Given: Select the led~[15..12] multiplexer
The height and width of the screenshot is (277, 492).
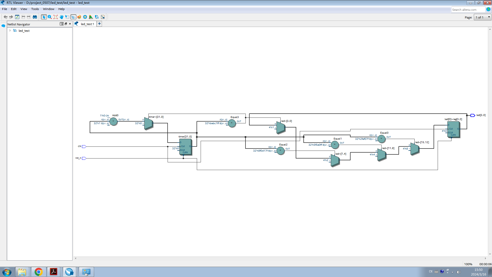Looking at the screenshot, I should coord(415,149).
